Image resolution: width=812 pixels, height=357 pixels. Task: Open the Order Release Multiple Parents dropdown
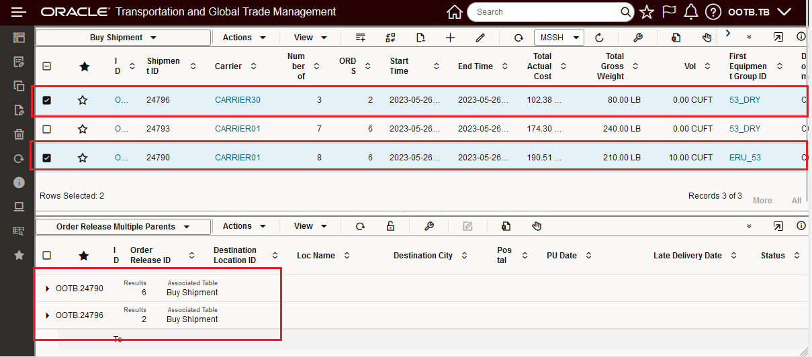123,226
